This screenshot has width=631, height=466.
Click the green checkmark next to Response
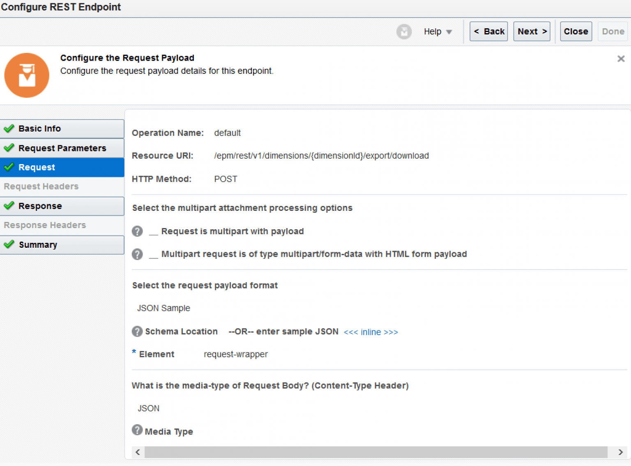click(x=9, y=206)
